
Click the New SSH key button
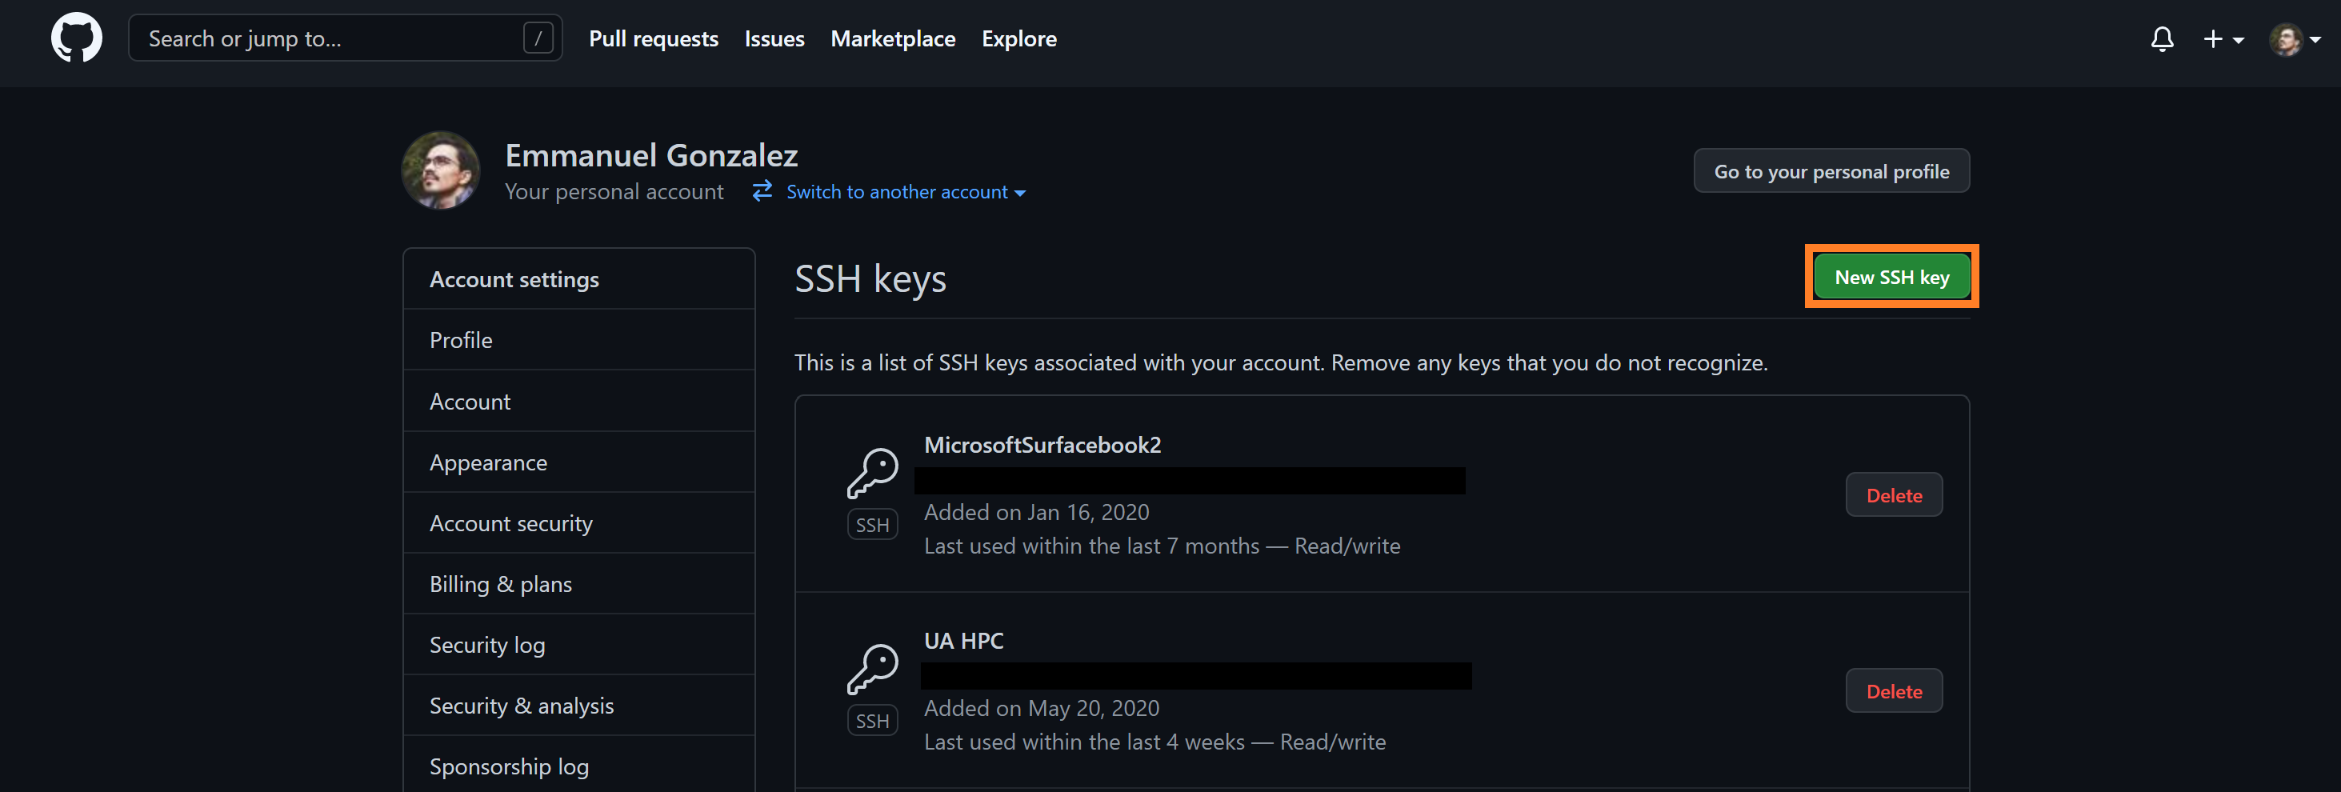tap(1891, 277)
